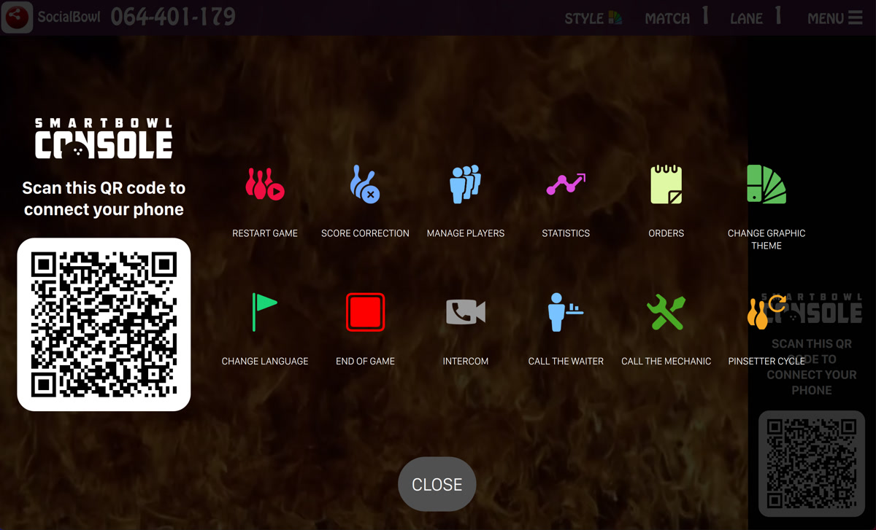Select Change Graphic Theme icon
This screenshot has width=876, height=530.
point(766,184)
